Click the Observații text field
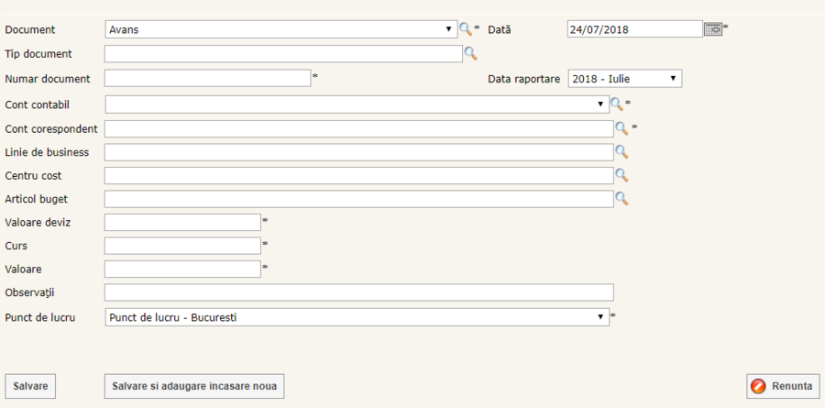Viewport: 825px width, 408px height. 358,292
